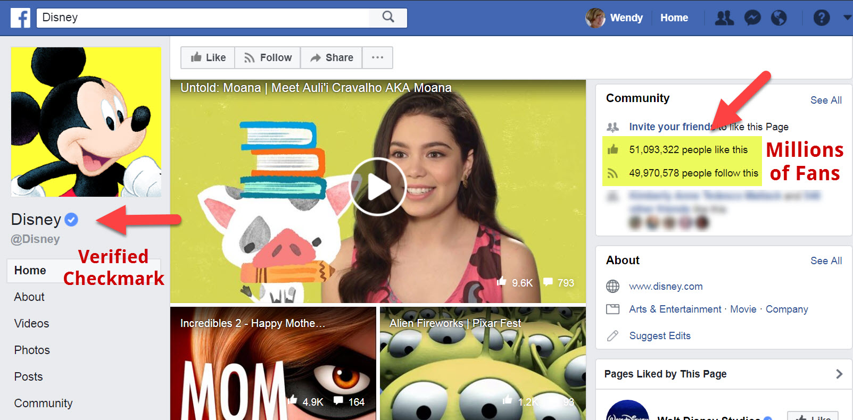The image size is (853, 420).
Task: Open the Photos section in sidebar
Action: [32, 350]
